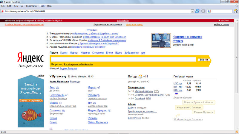The width and height of the screenshot is (239, 134).
Task: Click Увійти в пошту link
Action: [x=221, y=24]
